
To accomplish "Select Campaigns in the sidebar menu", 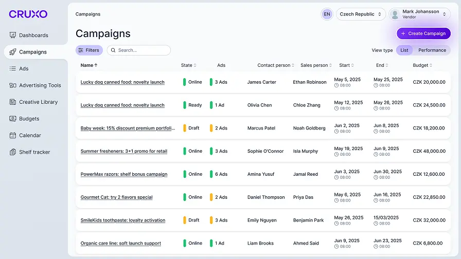I will (x=33, y=52).
